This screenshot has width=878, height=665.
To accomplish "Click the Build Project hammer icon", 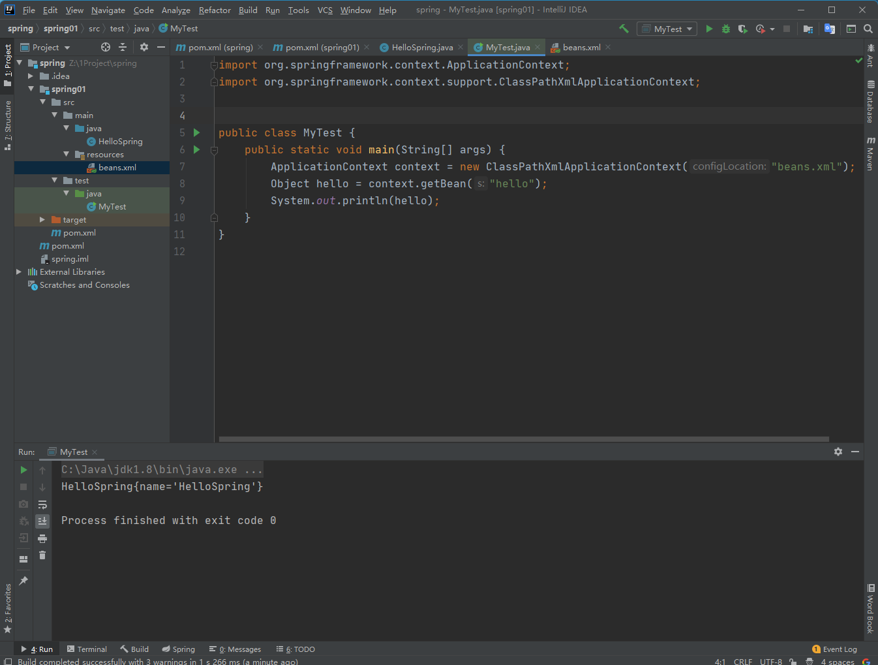I will pos(624,29).
